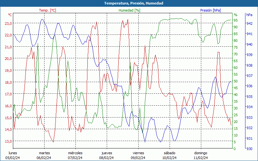This screenshot has height=161, width=258.
Task: Click the '19,0' temperature axis value
Action: tap(8, 70)
